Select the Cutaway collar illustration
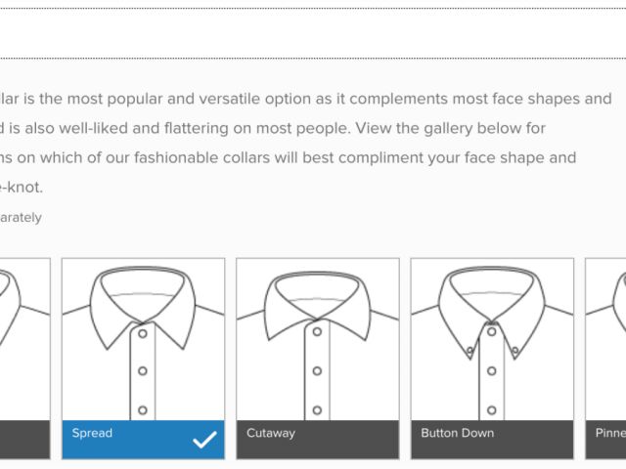The height and width of the screenshot is (469, 626). tap(317, 339)
